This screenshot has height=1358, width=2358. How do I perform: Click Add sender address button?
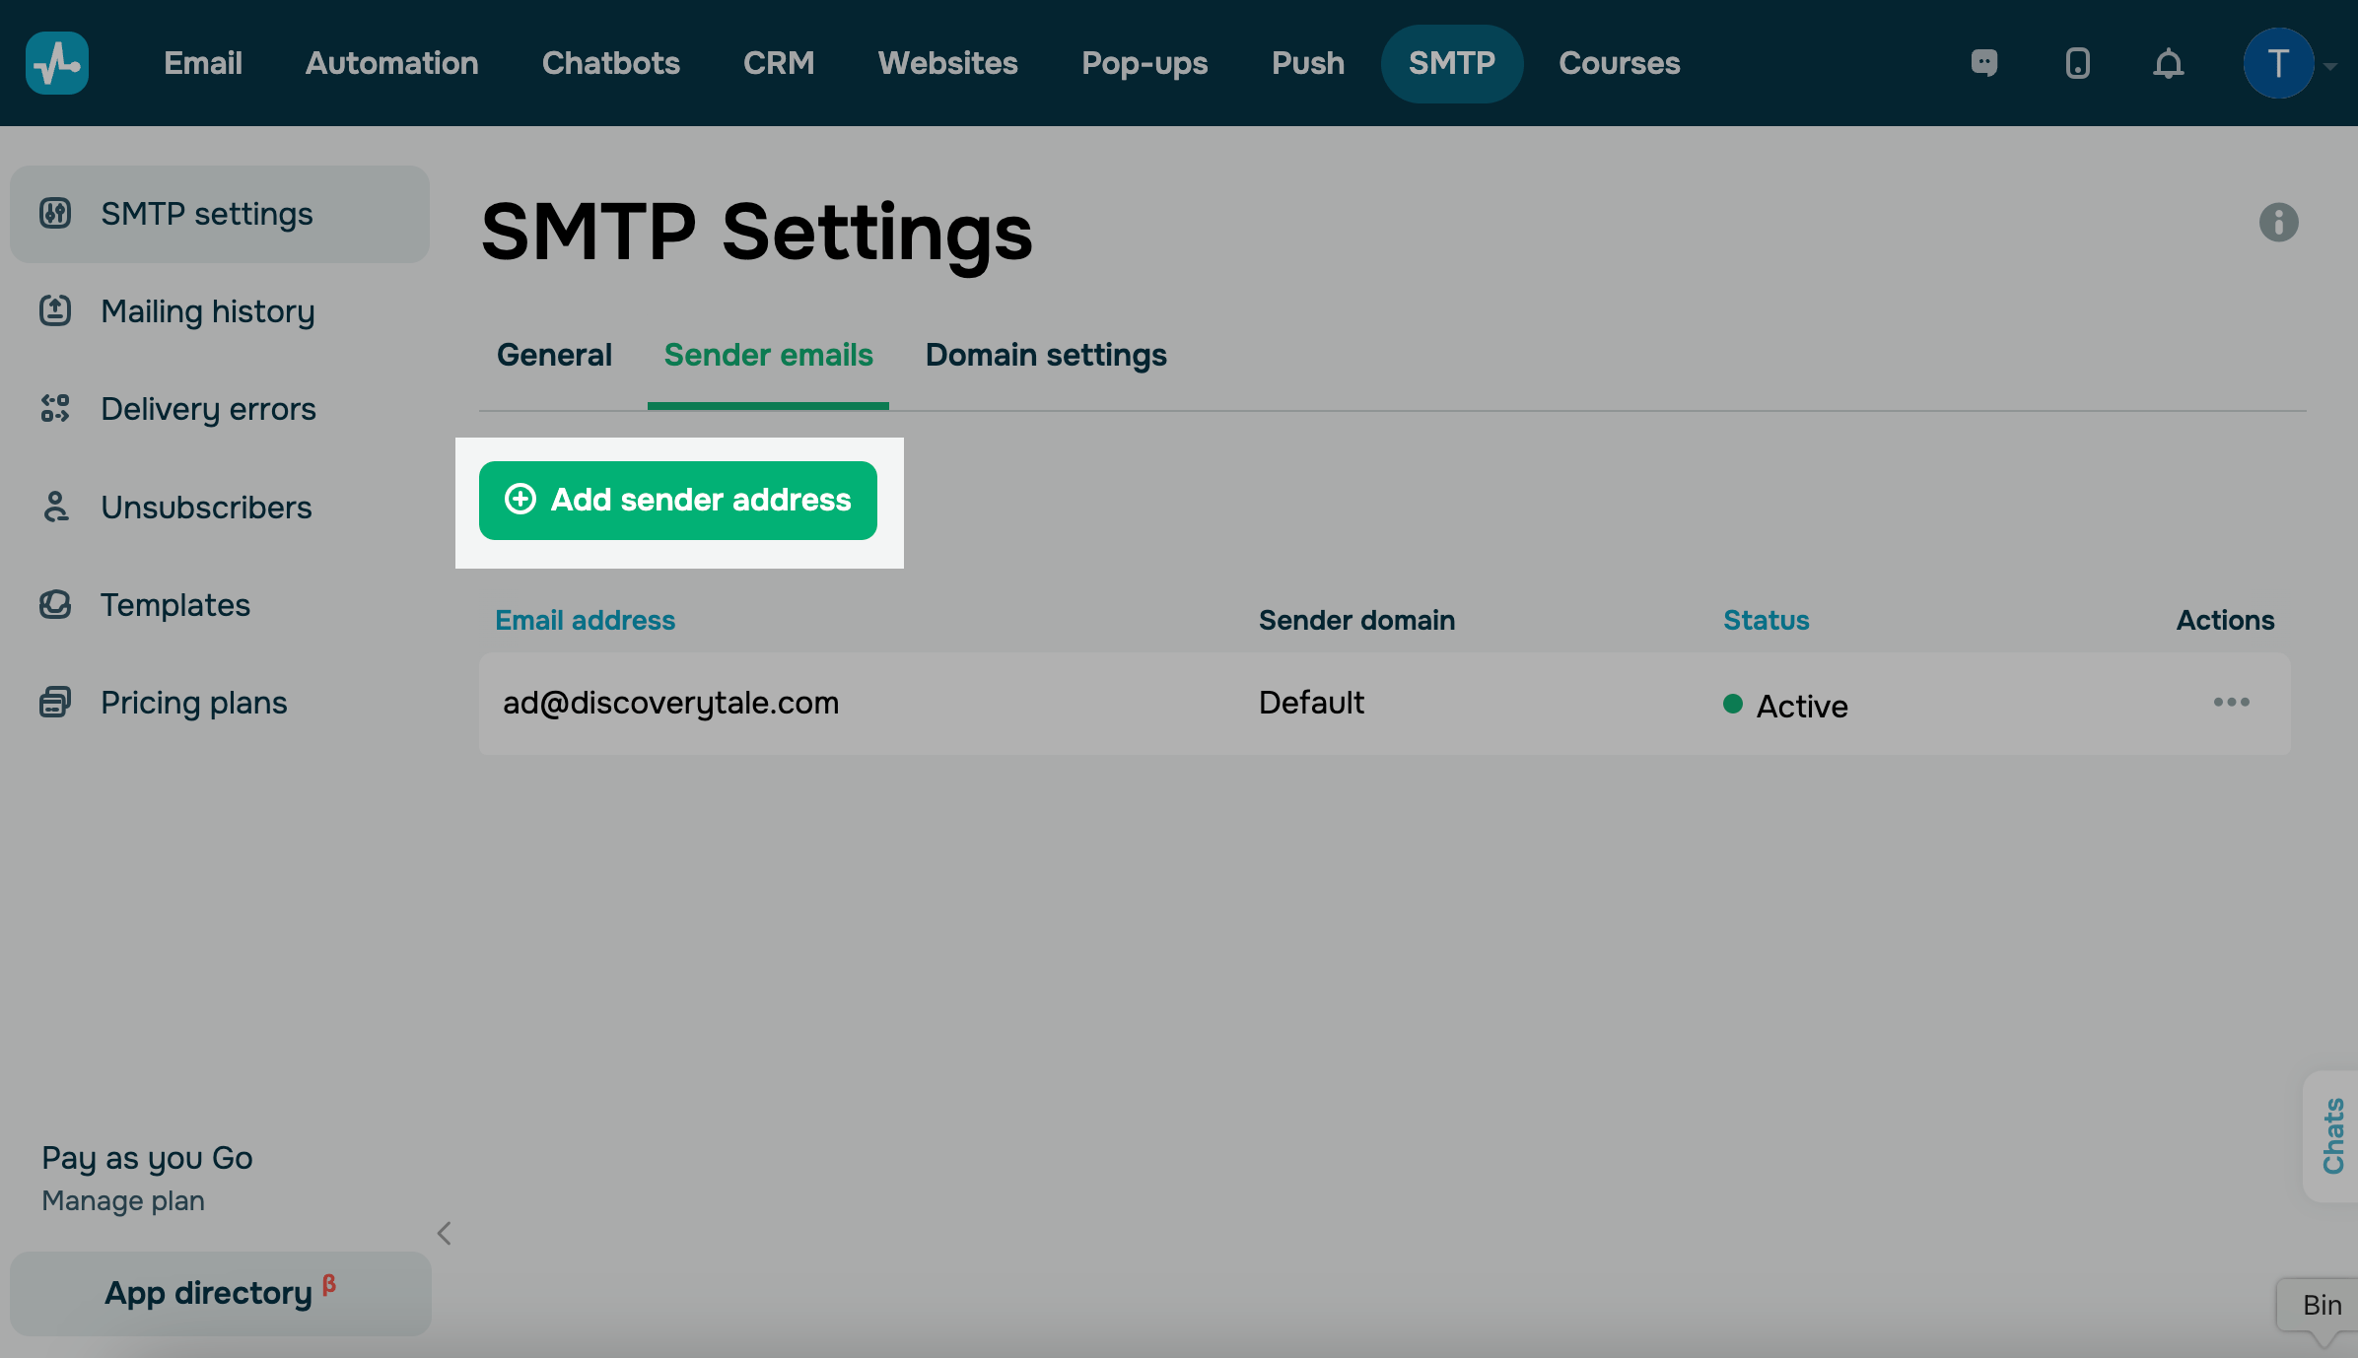678,501
